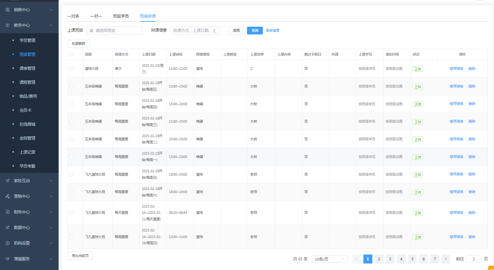Check the 飞凡篮球大班 每周日 18:00 row checkbox
The height and width of the screenshot is (270, 494).
pos(72,174)
